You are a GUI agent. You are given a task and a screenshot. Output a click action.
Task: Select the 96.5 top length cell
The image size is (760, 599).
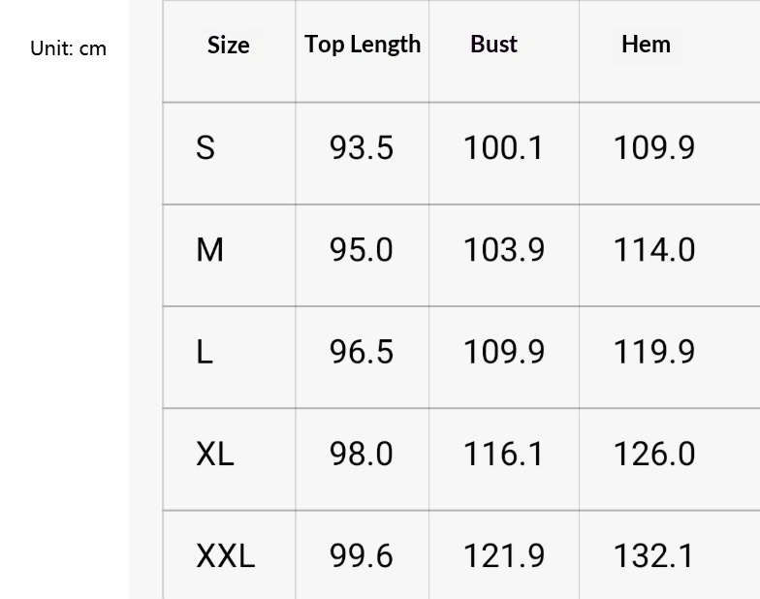[362, 352]
